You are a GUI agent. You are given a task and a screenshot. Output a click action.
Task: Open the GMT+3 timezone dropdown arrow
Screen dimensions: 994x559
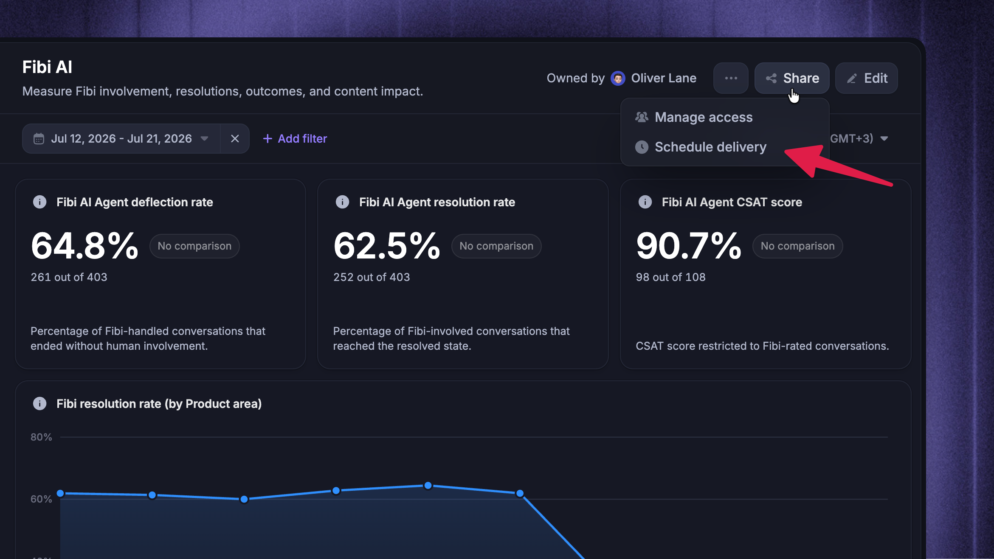coord(884,138)
